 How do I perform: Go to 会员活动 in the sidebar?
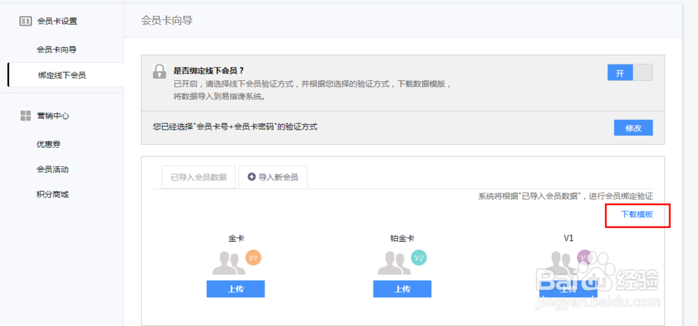pos(52,169)
